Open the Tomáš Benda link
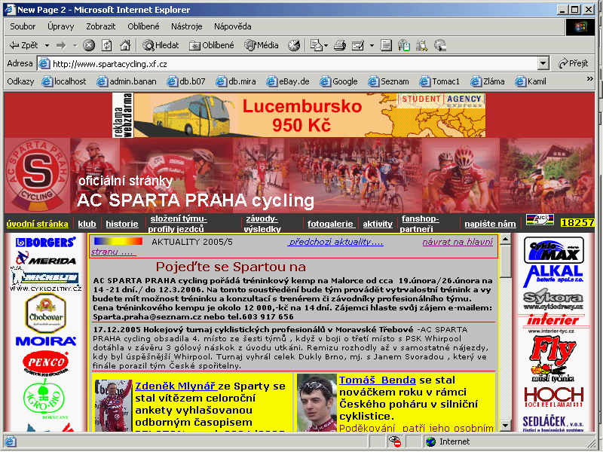Screen dimensions: 603x452 378,380
